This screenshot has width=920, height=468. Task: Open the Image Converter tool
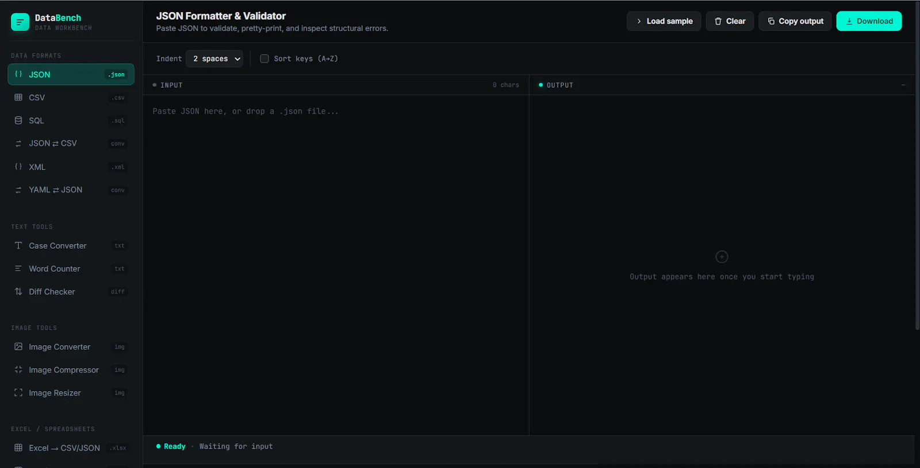click(71, 346)
